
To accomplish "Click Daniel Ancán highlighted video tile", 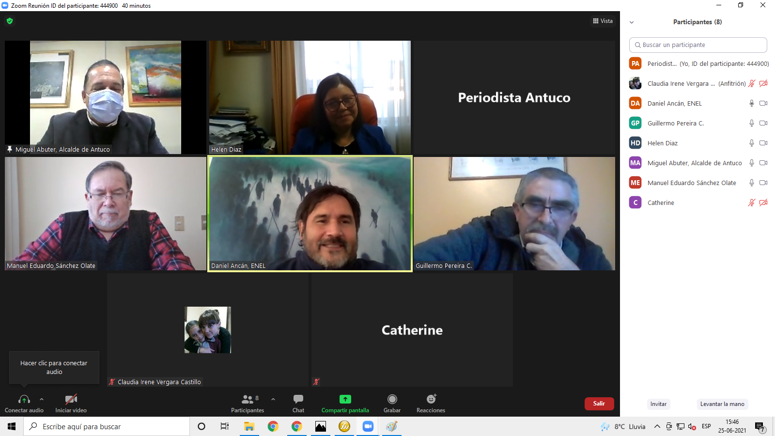I will 310,214.
